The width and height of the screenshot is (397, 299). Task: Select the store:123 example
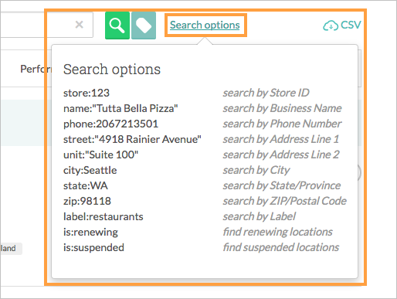(x=87, y=93)
